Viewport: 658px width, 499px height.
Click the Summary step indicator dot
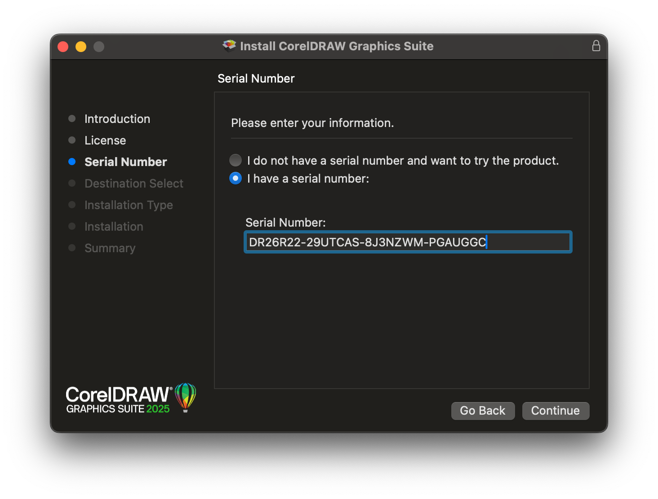click(72, 248)
